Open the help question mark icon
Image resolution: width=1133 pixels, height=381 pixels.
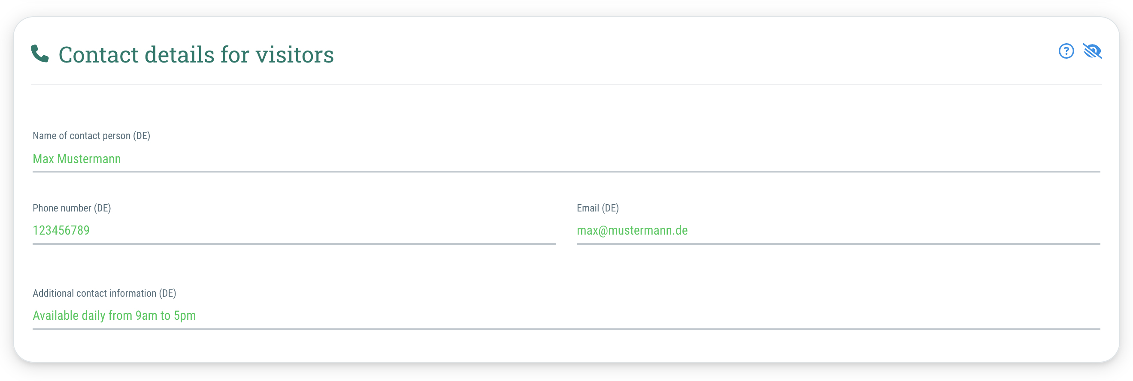(x=1066, y=51)
